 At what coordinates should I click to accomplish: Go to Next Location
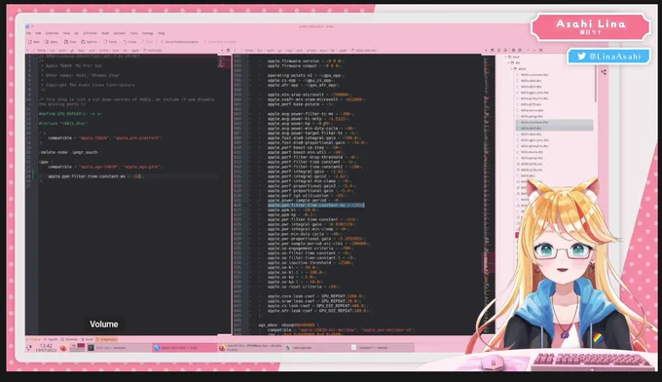click(x=220, y=42)
